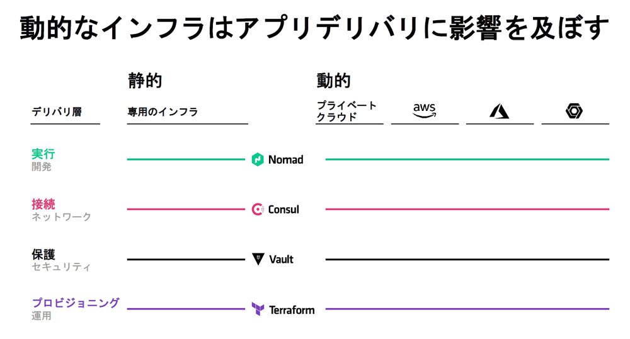Image resolution: width=630 pixels, height=339 pixels.
Task: Select the gray セキュリティ sublabel
Action: pos(61,267)
